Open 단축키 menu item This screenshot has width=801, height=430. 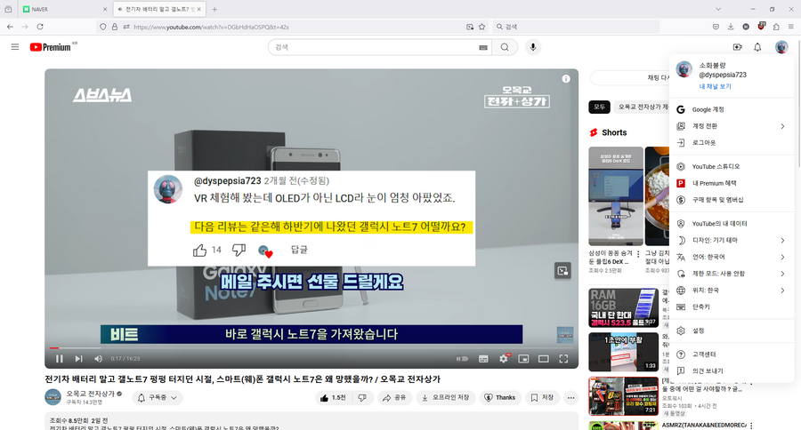coord(731,307)
